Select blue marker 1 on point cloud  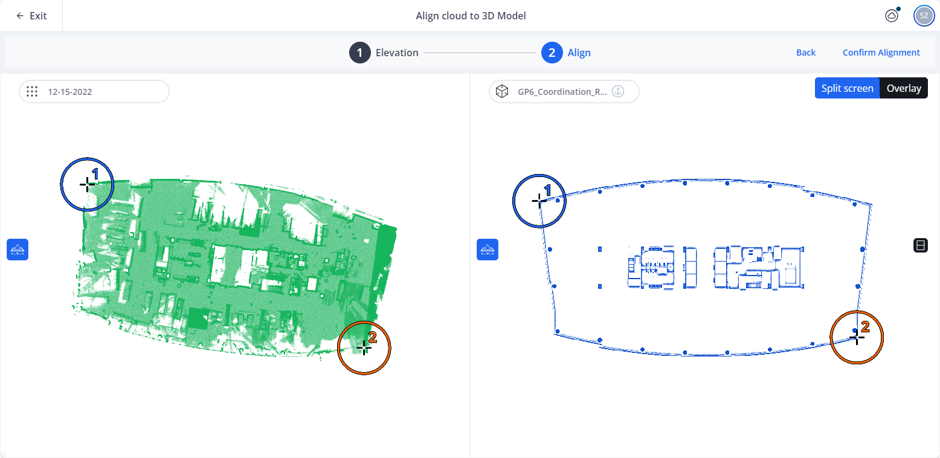point(87,184)
